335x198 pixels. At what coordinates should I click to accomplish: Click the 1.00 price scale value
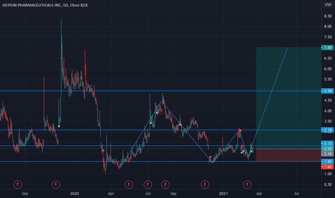coord(328,174)
